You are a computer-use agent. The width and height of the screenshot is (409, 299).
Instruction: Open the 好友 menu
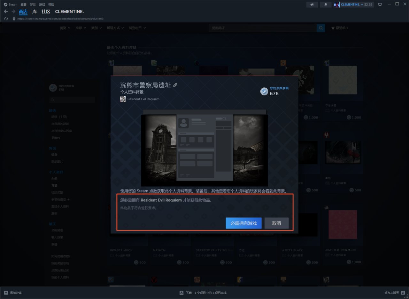(33, 4)
